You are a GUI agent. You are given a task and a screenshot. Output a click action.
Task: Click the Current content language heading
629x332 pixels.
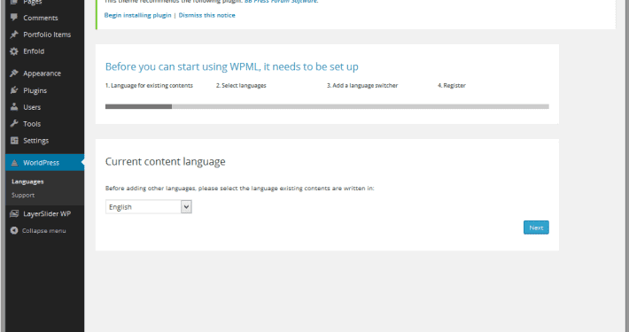click(166, 162)
